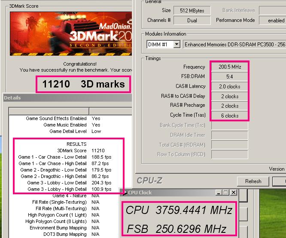The width and height of the screenshot is (286, 238).
Task: Select High Polygon Count (8 Lights) row
Action: click(64, 221)
